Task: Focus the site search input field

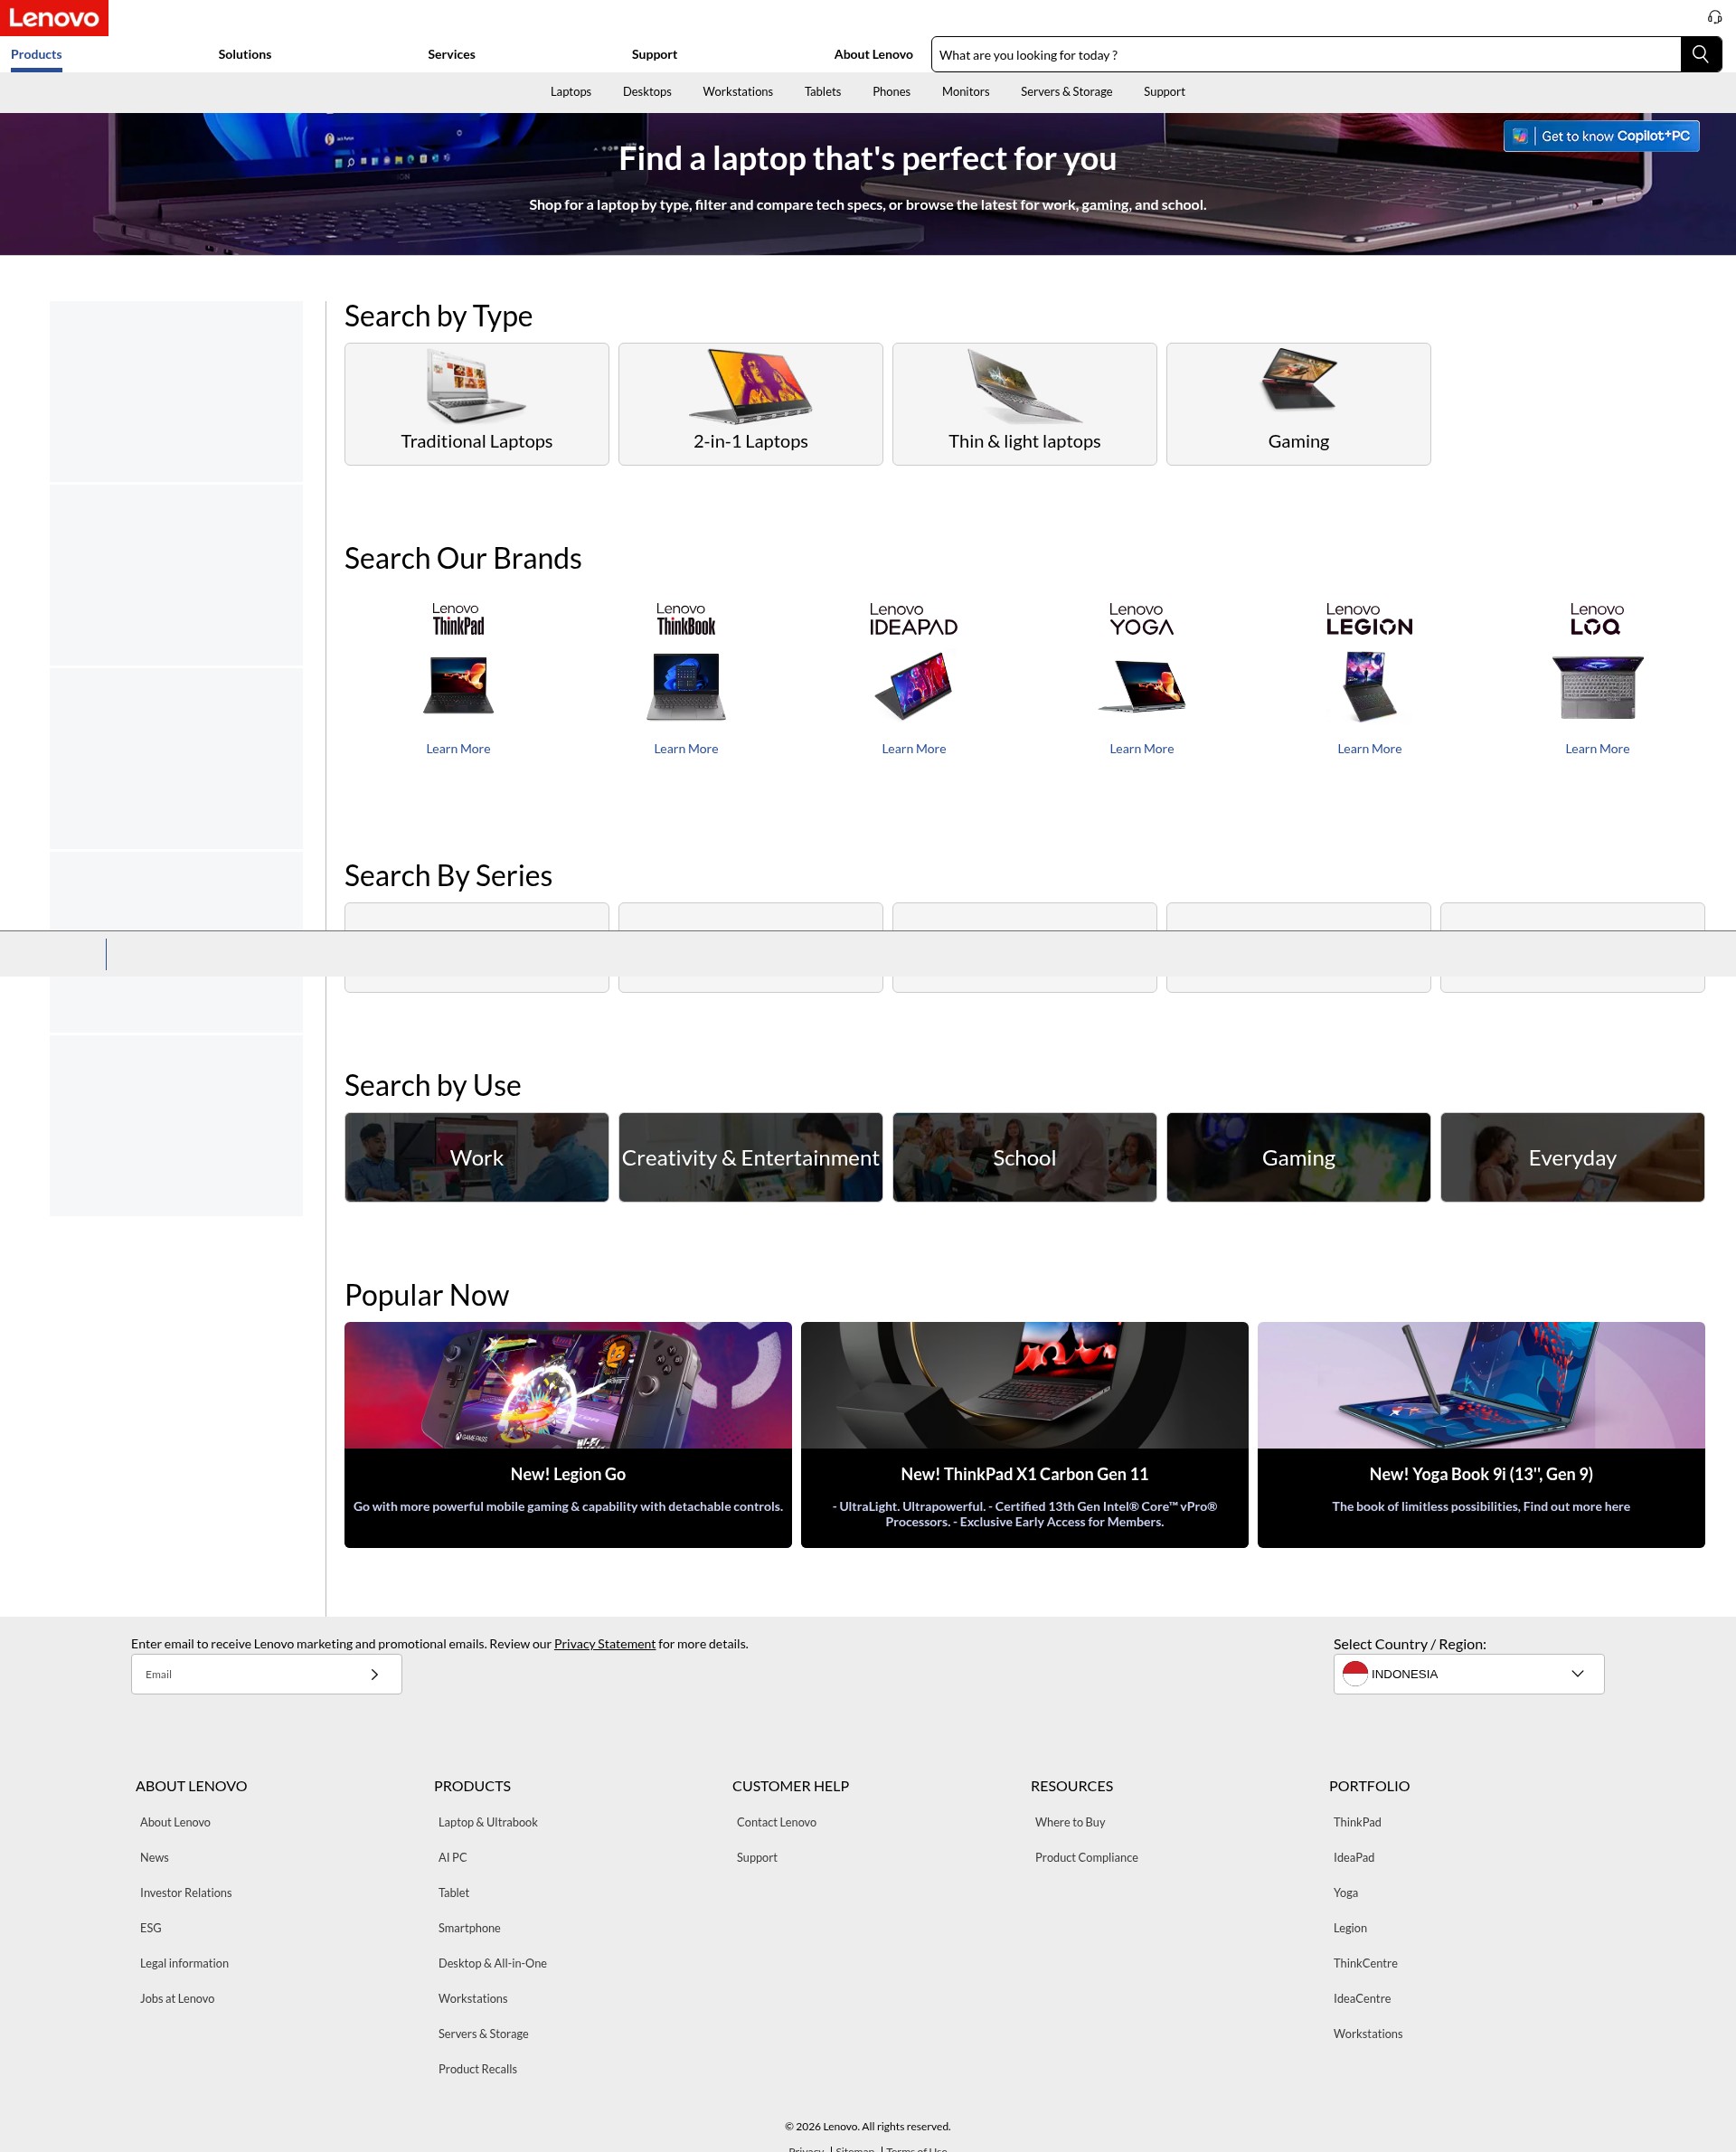Action: click(1305, 55)
